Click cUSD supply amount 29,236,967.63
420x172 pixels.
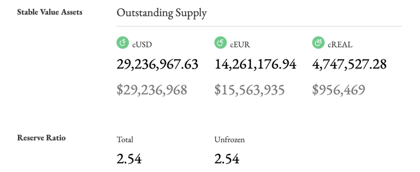(x=157, y=65)
